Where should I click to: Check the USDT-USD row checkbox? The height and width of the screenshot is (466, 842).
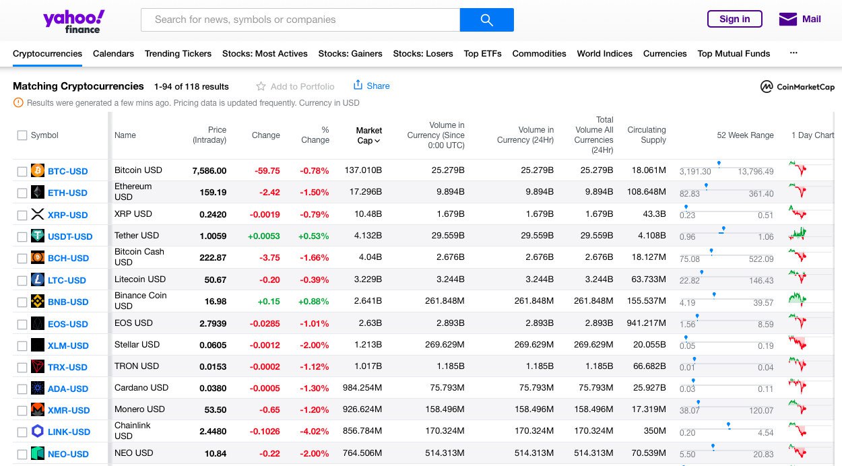click(x=22, y=237)
